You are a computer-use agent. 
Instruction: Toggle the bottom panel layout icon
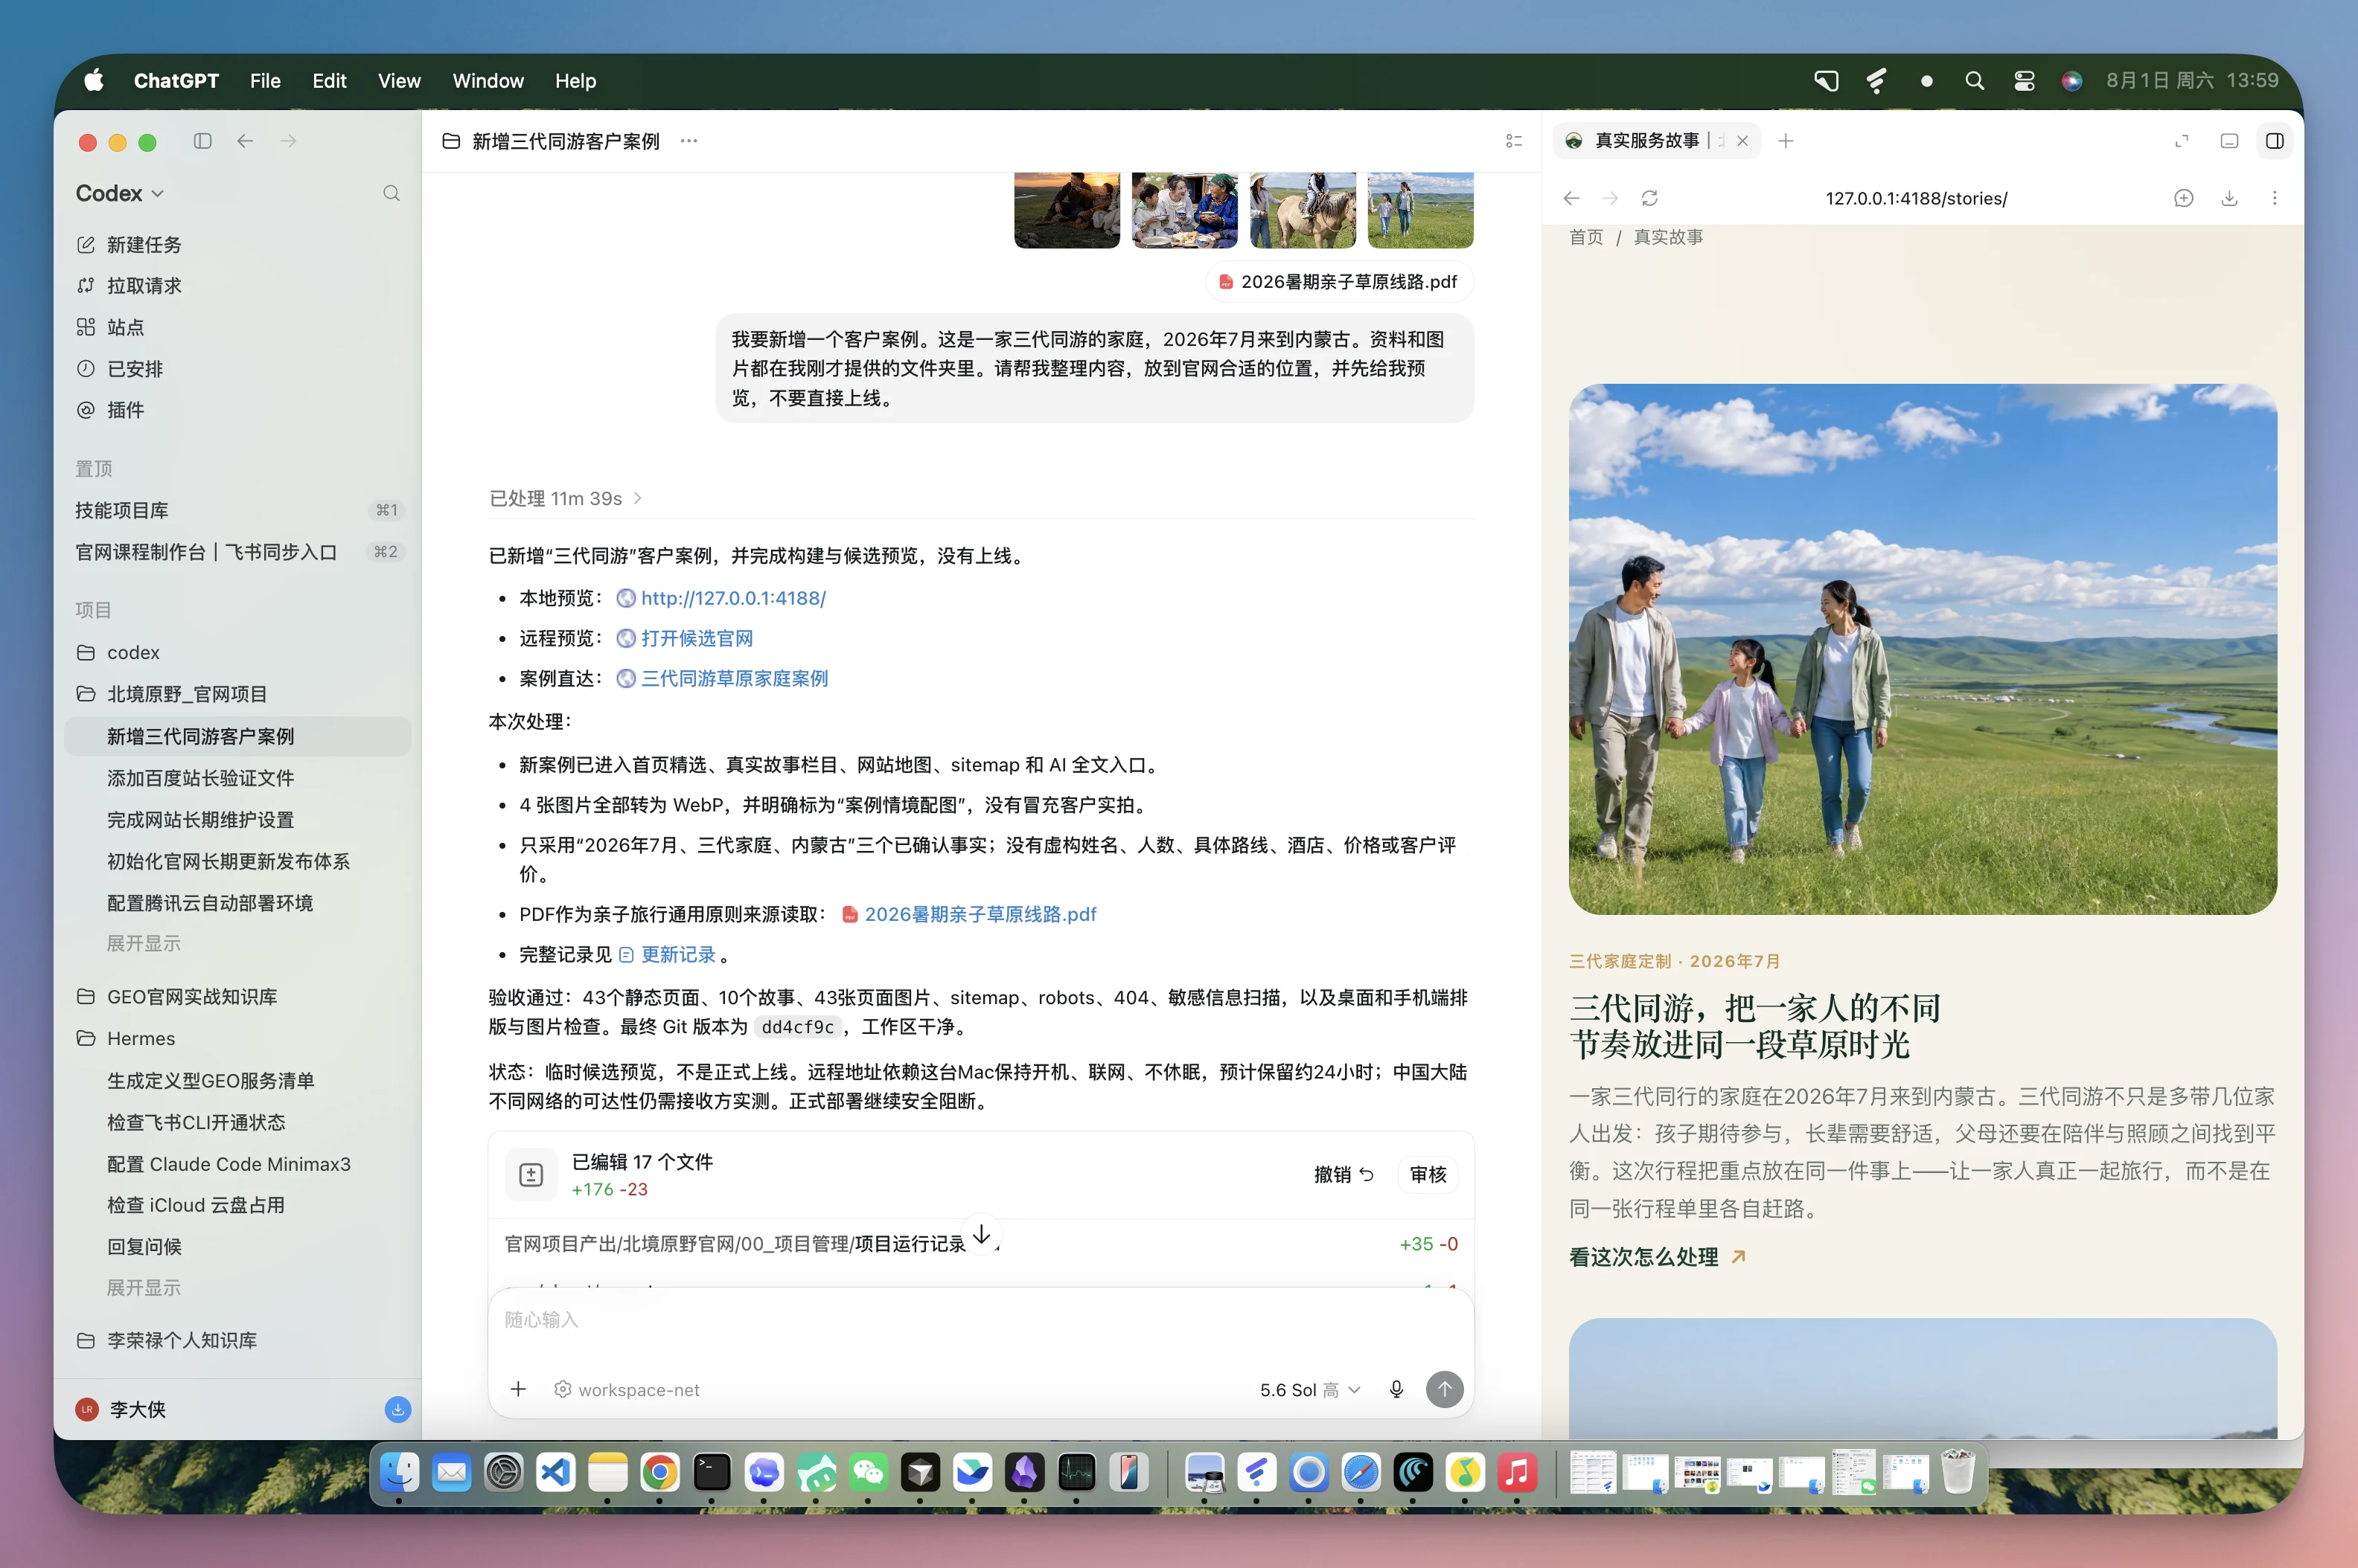[x=2229, y=141]
